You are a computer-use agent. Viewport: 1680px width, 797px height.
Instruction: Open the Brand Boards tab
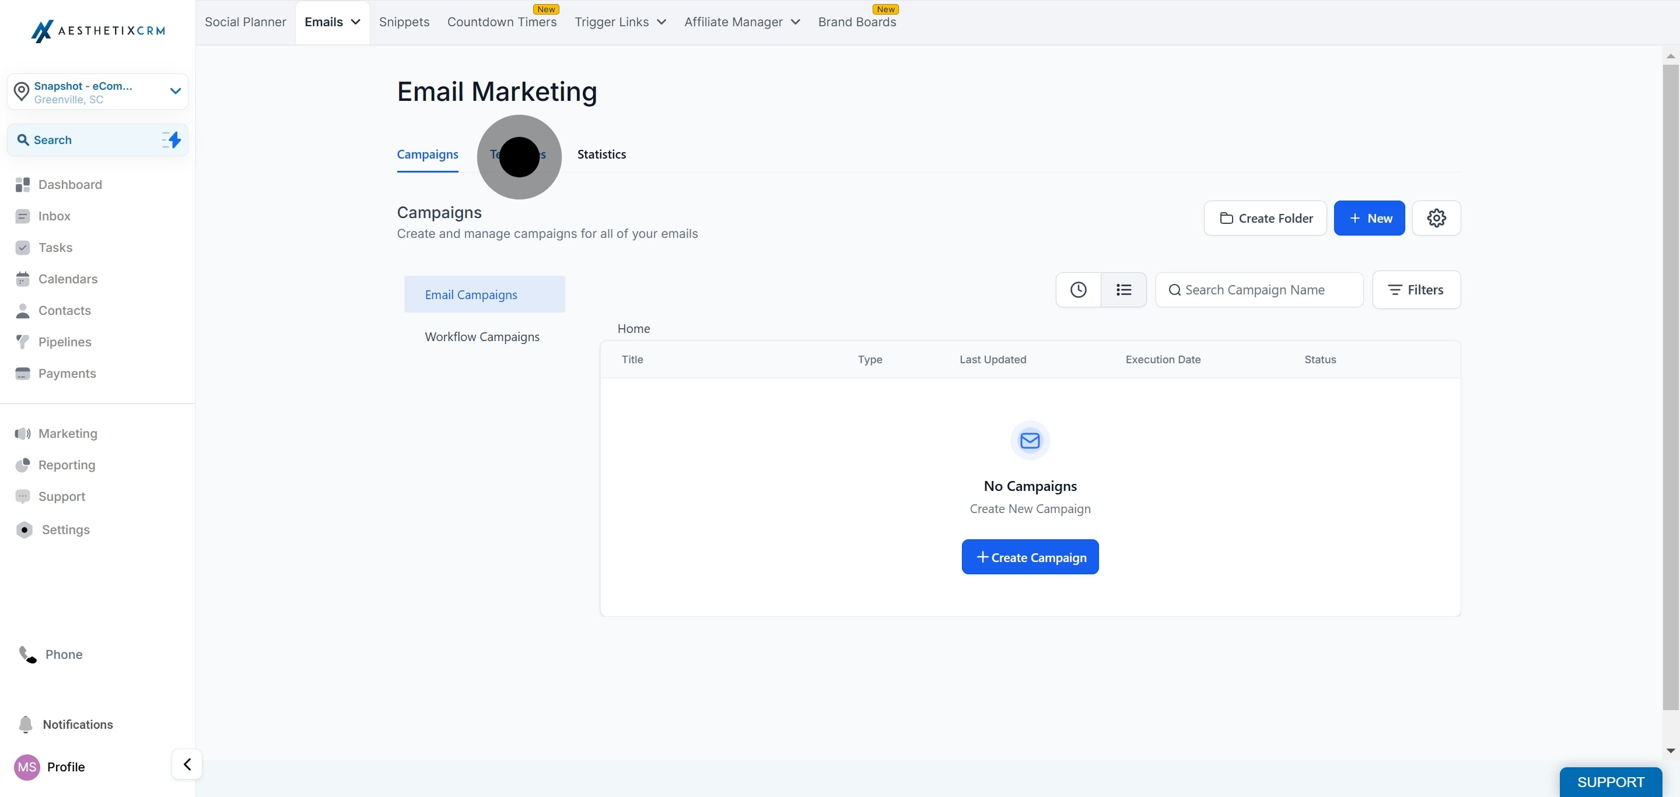click(x=857, y=22)
